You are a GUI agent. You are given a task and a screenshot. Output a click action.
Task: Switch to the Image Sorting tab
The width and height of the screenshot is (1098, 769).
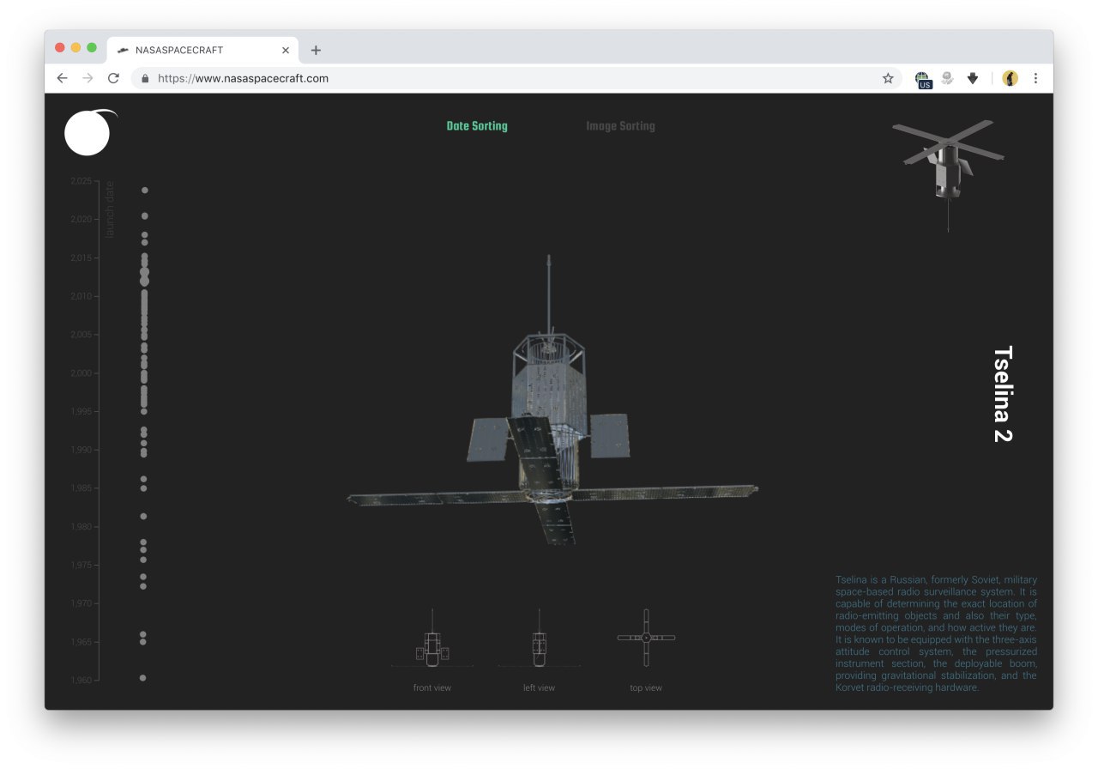[620, 126]
